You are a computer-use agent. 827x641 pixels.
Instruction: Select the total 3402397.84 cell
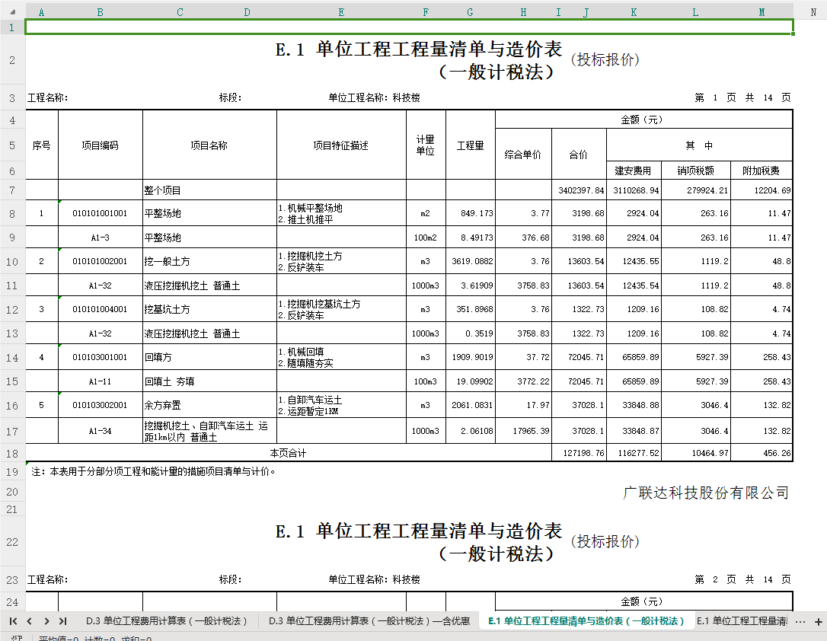[x=579, y=190]
